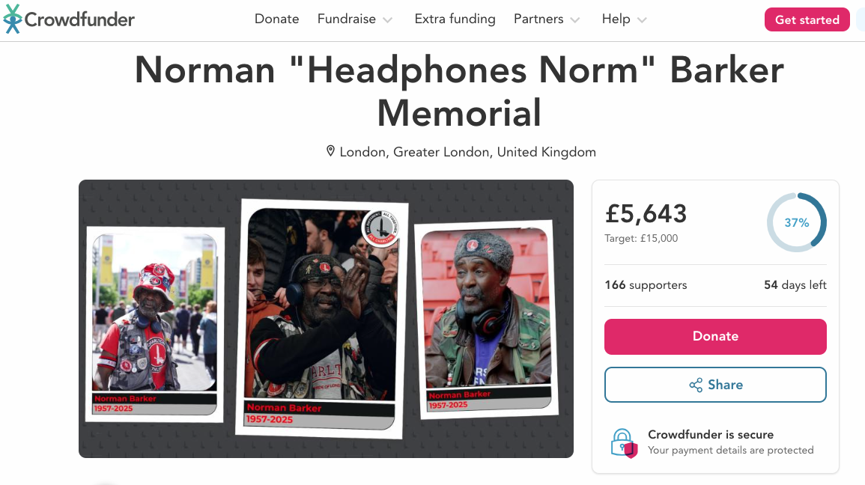Click the Crowdfunder wordmark text
The image size is (865, 485).
pos(79,19)
